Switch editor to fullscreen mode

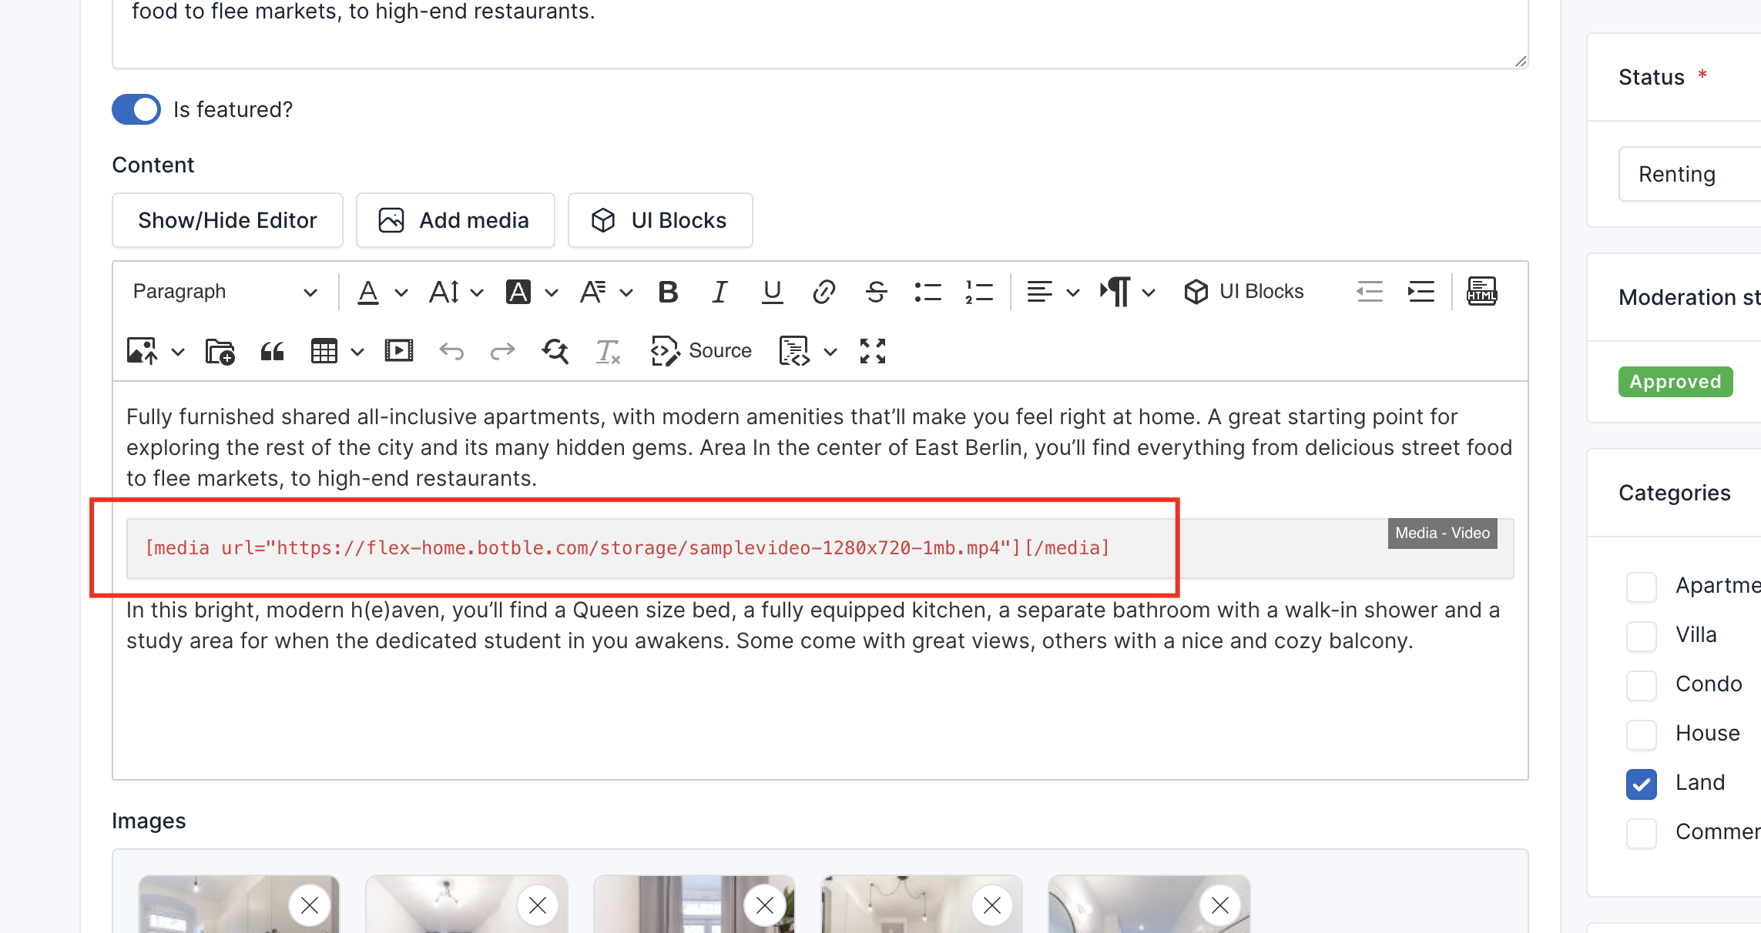872,352
